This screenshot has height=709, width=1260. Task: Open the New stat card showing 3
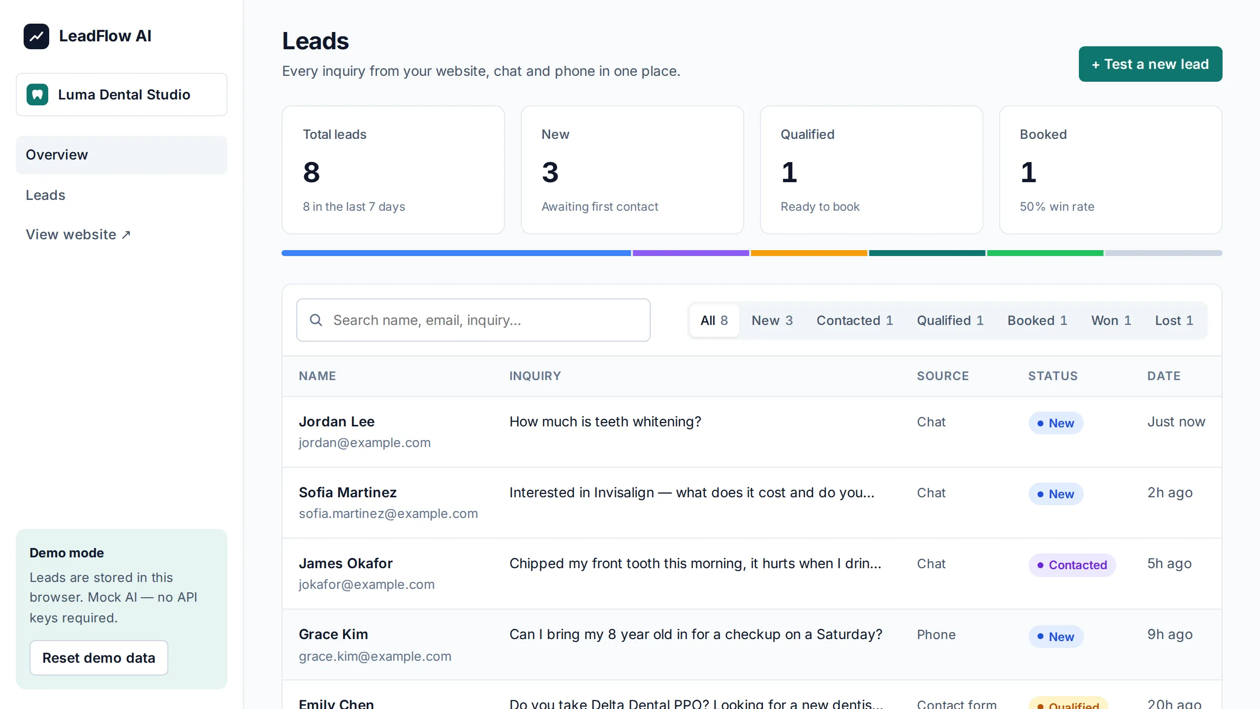(x=632, y=170)
